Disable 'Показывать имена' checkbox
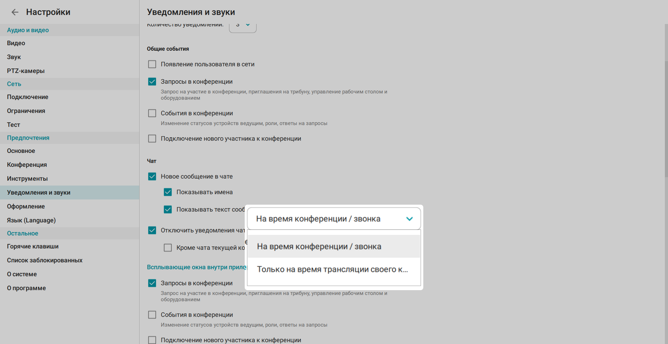 (x=168, y=192)
